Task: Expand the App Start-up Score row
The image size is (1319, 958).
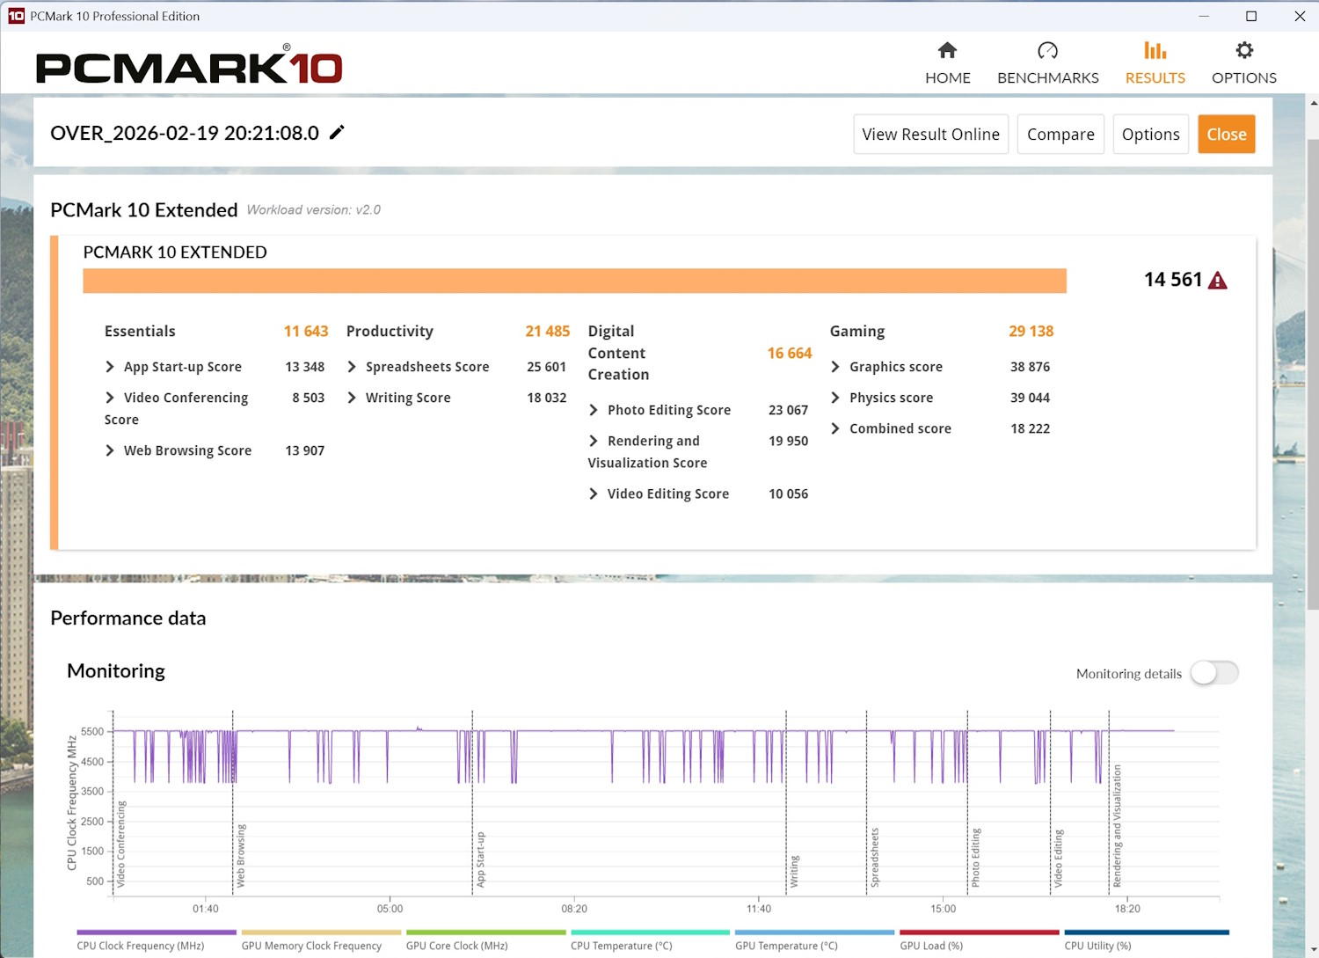Action: coord(110,367)
